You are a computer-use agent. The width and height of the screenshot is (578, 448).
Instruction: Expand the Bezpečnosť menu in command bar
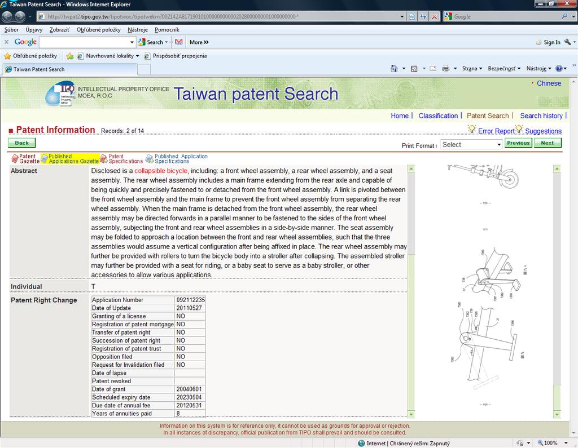click(504, 69)
